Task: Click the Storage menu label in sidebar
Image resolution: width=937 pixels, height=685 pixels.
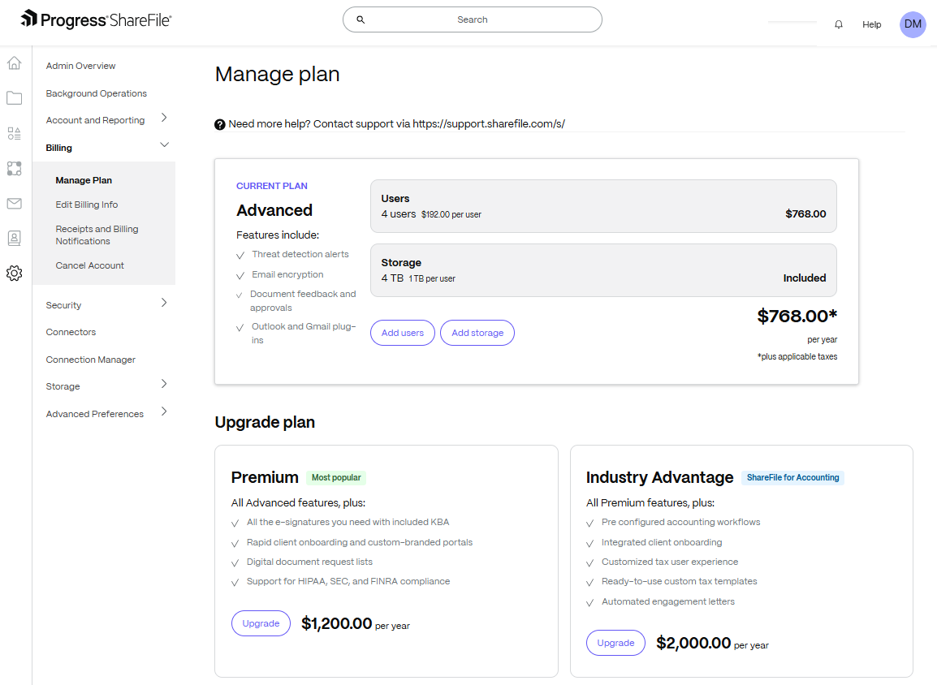Action: click(63, 387)
